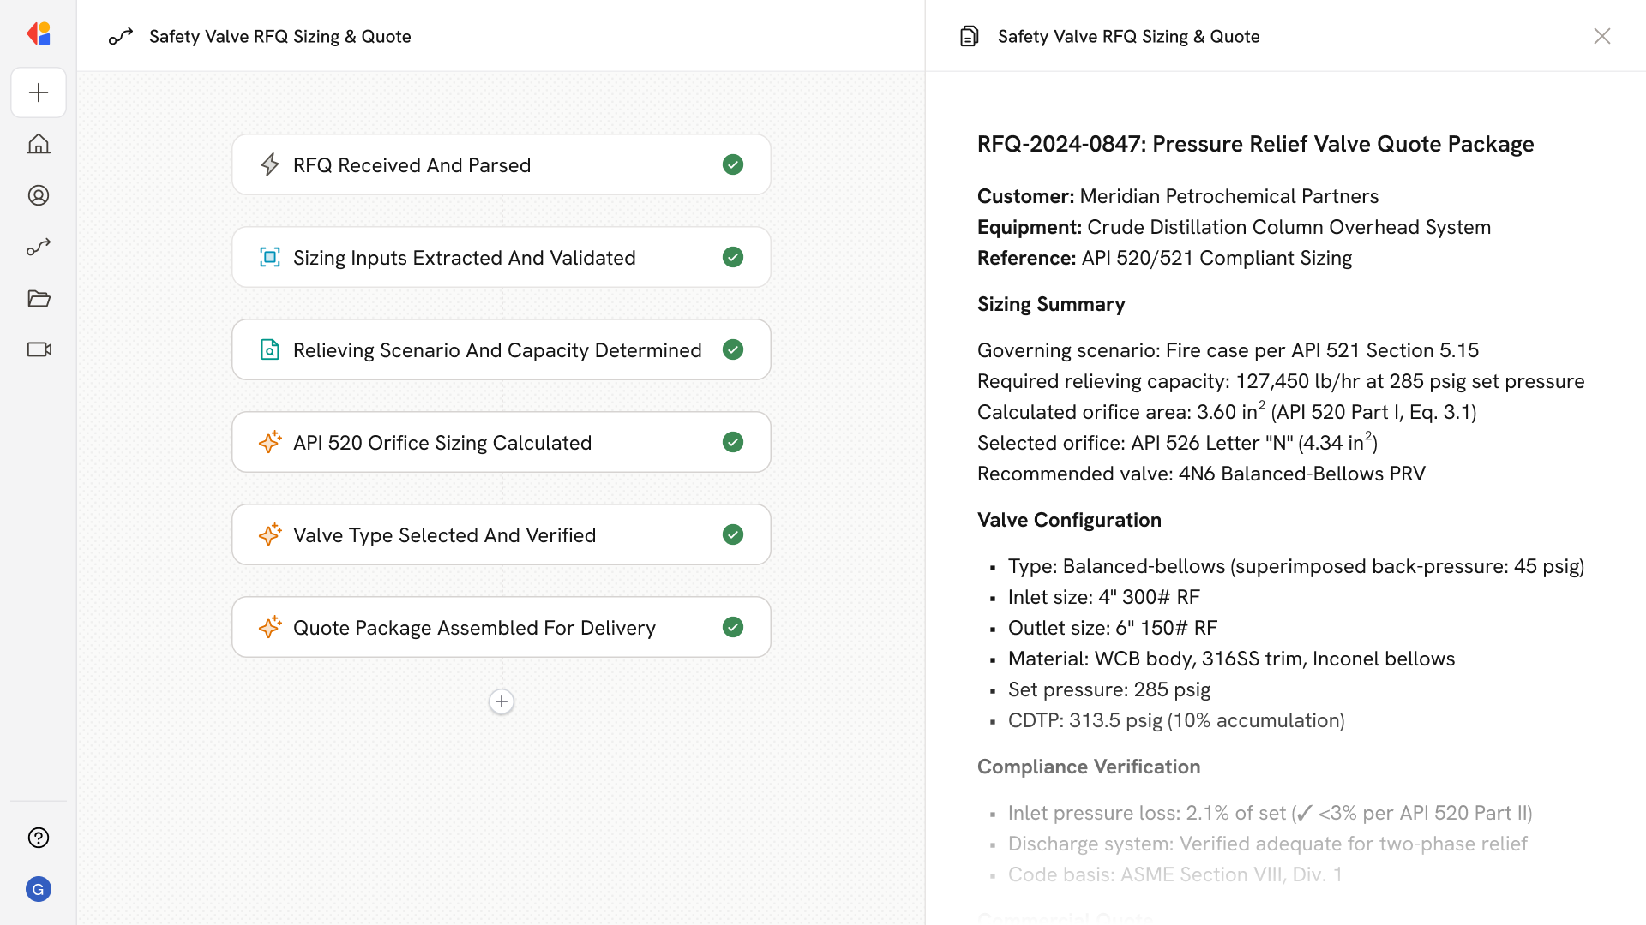Open the user profile circle icon
This screenshot has width=1646, height=925.
tap(39, 195)
